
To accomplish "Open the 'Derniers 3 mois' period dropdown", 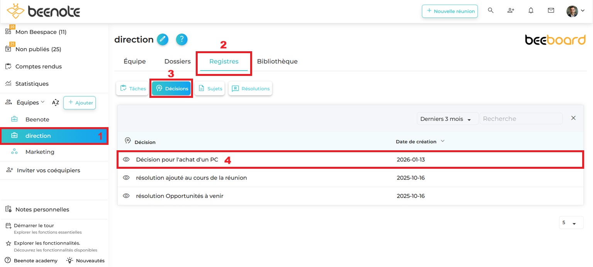I will coord(447,119).
